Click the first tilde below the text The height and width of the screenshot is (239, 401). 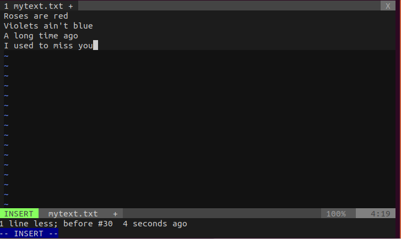6,55
